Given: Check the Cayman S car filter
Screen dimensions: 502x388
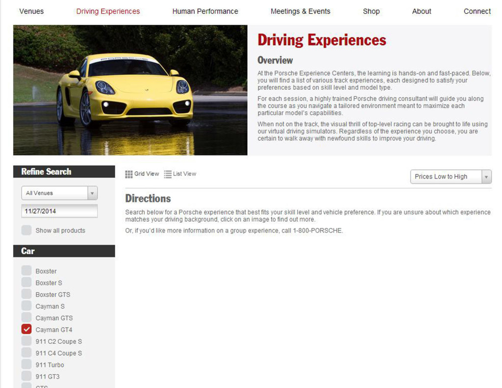Looking at the screenshot, I should coord(26,306).
